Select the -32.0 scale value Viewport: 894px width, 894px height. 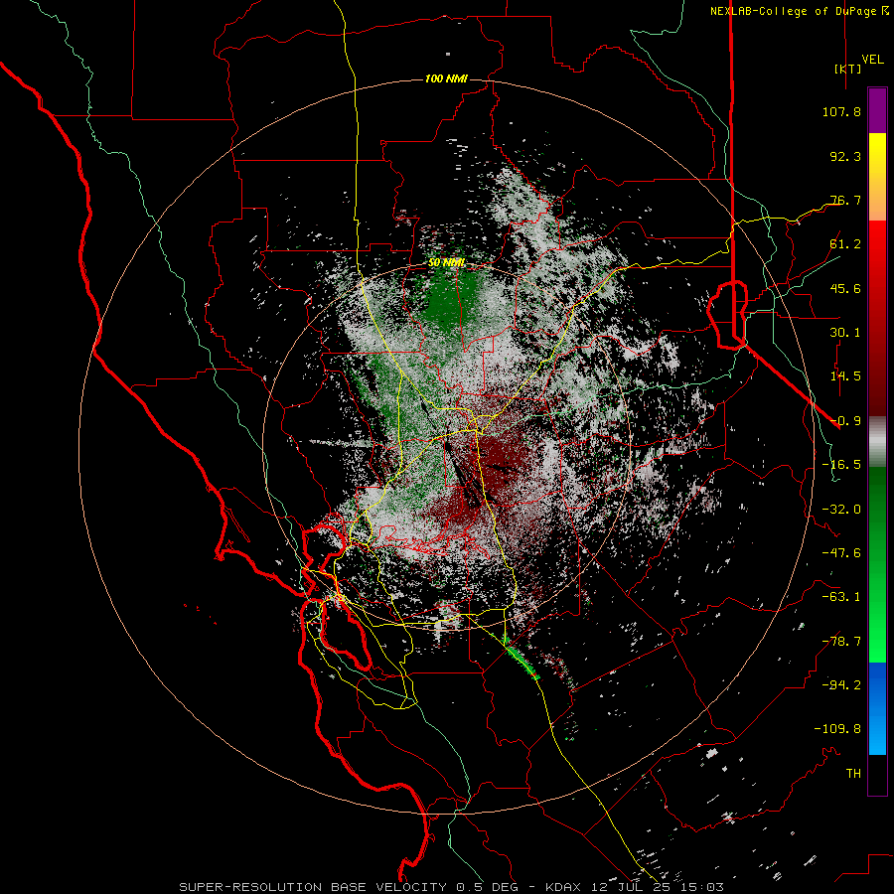[x=841, y=510]
